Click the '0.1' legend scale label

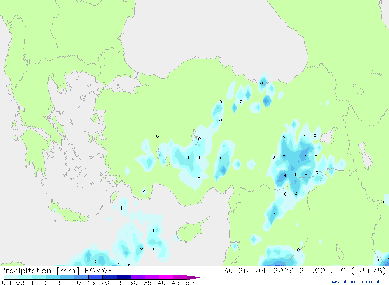[x=7, y=283]
